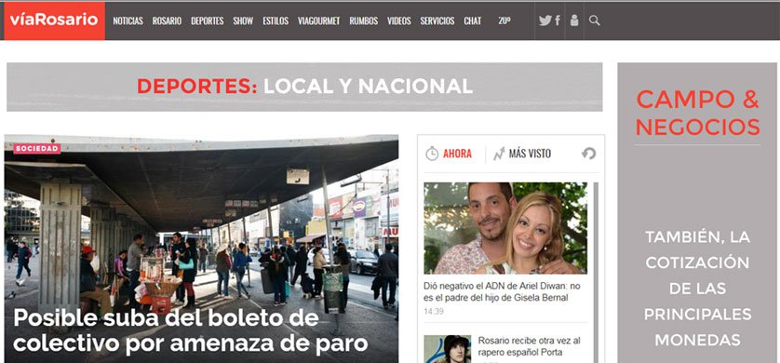Click the clock icon beside Ahora
Screen dimensions: 780x363
coord(432,154)
